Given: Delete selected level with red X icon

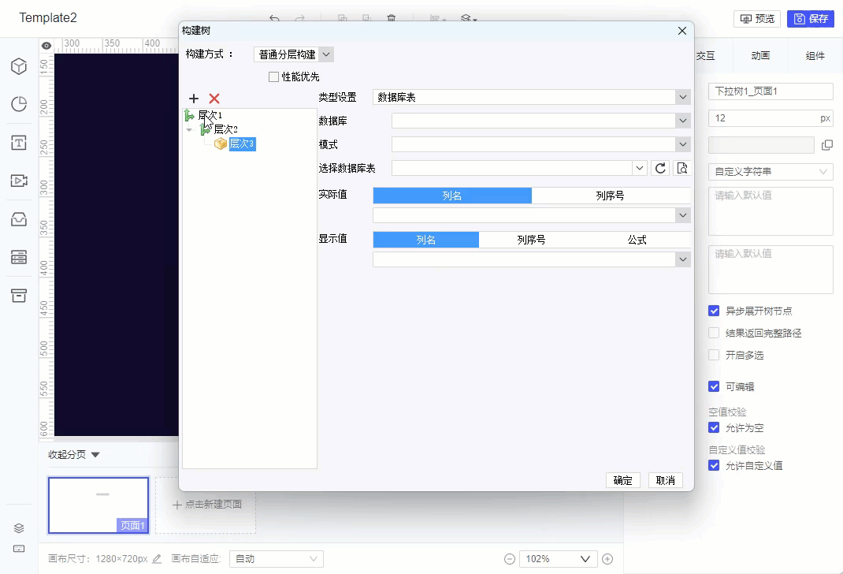Looking at the screenshot, I should coord(214,99).
